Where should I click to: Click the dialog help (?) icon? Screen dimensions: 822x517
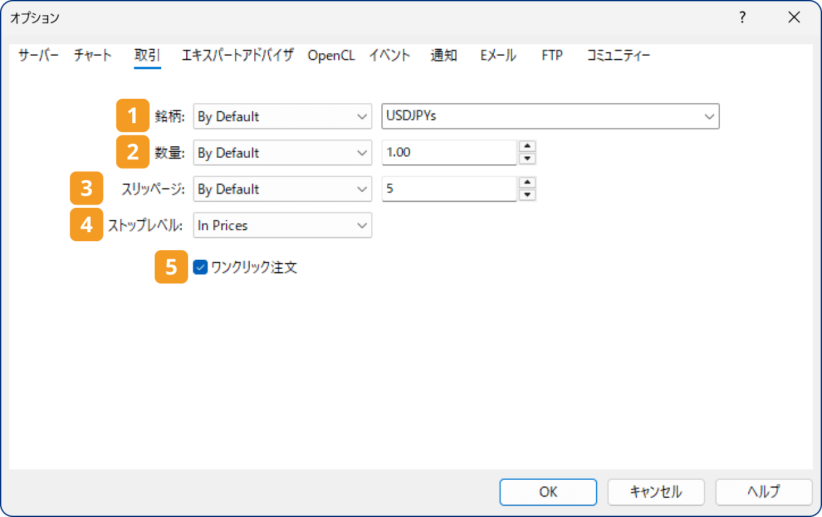pos(742,18)
